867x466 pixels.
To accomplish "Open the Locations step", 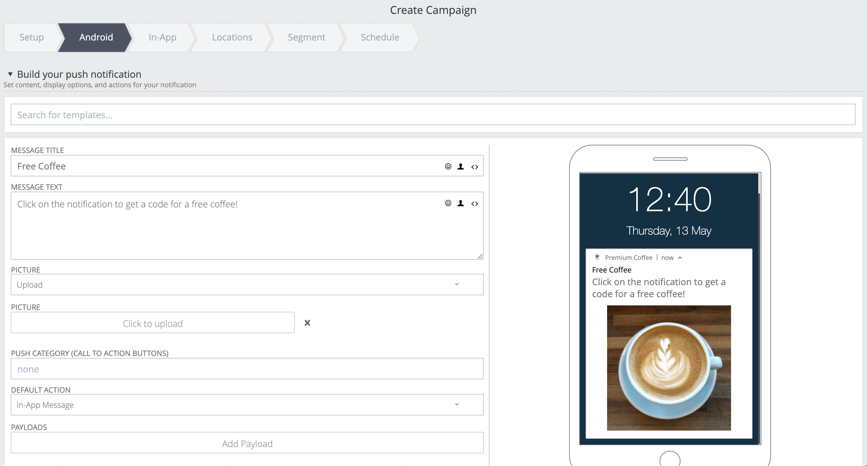I will [232, 37].
